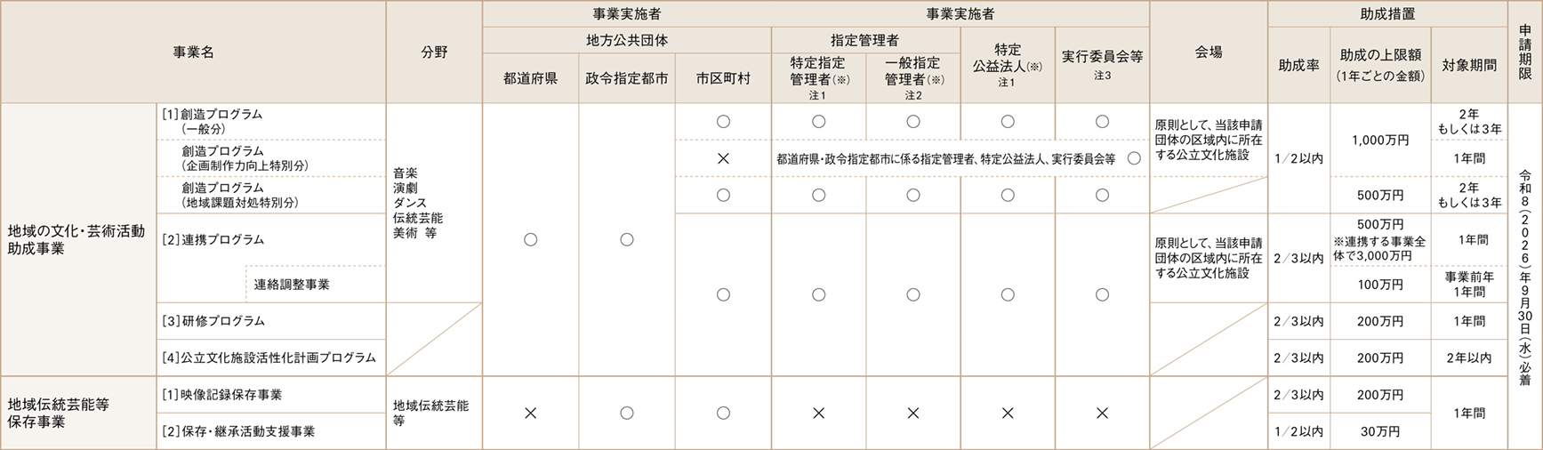Click the 政令指定都市 header cell
Viewport: 1543px width, 450px height.
click(627, 78)
